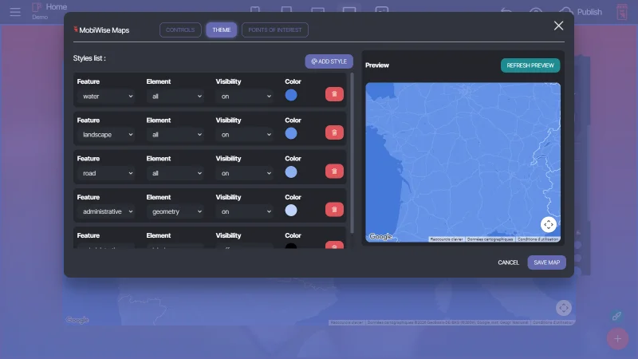
Task: Delete the administrative geometry style row
Action: coord(334,210)
